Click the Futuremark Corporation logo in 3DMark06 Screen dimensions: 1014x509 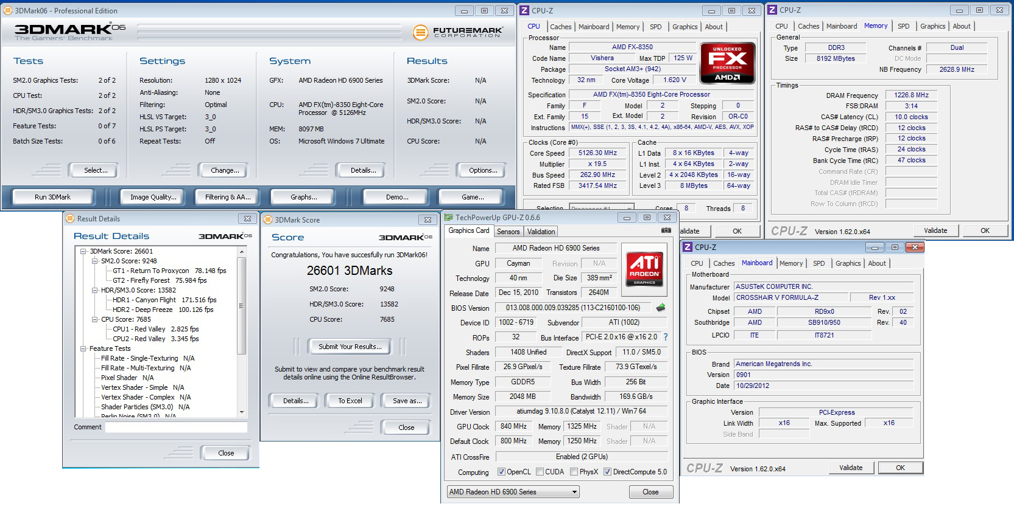(x=457, y=32)
